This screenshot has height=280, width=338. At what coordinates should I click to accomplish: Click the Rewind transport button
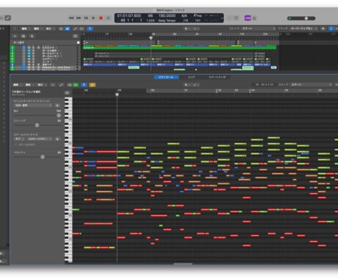71,18
